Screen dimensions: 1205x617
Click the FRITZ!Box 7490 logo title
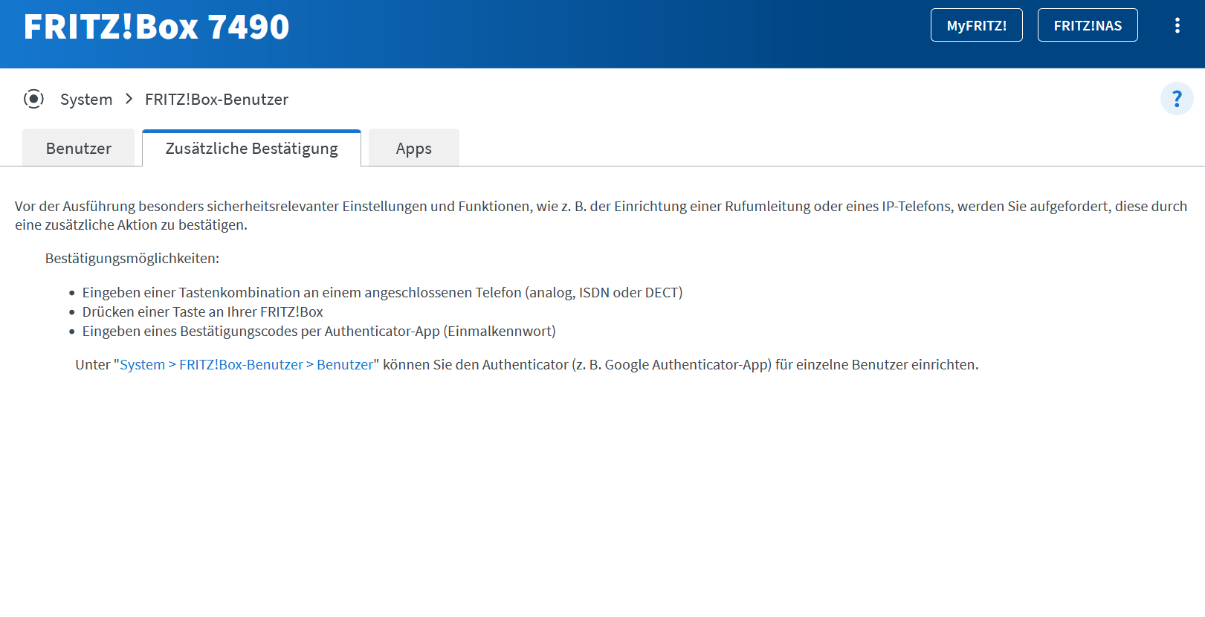[156, 27]
